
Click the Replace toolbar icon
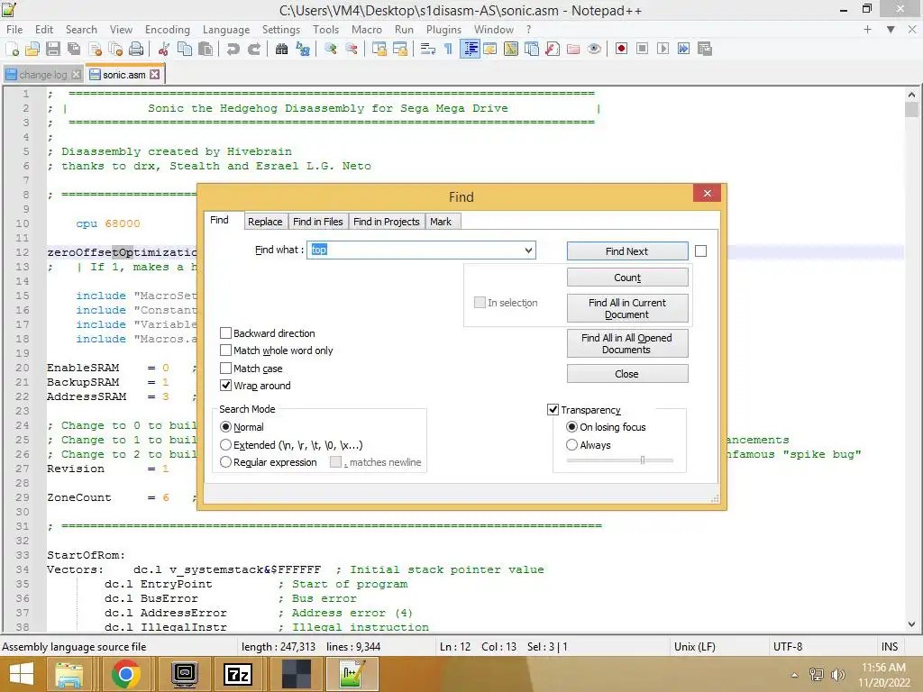coord(303,49)
